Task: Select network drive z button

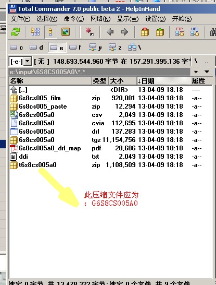Action: coord(115,47)
